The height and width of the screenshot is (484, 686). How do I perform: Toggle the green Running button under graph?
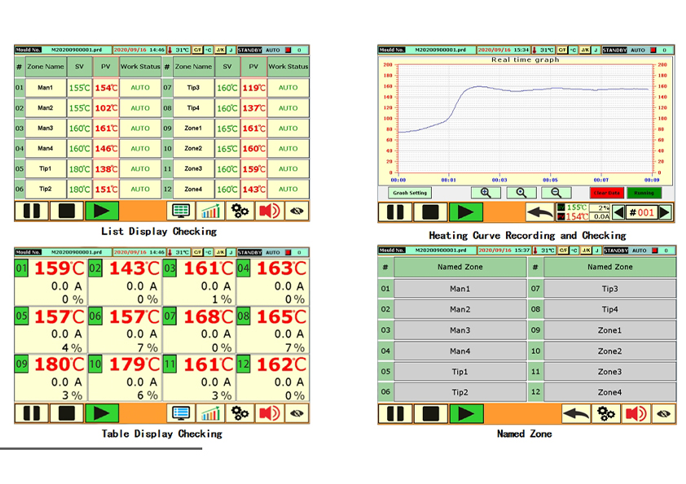(644, 193)
